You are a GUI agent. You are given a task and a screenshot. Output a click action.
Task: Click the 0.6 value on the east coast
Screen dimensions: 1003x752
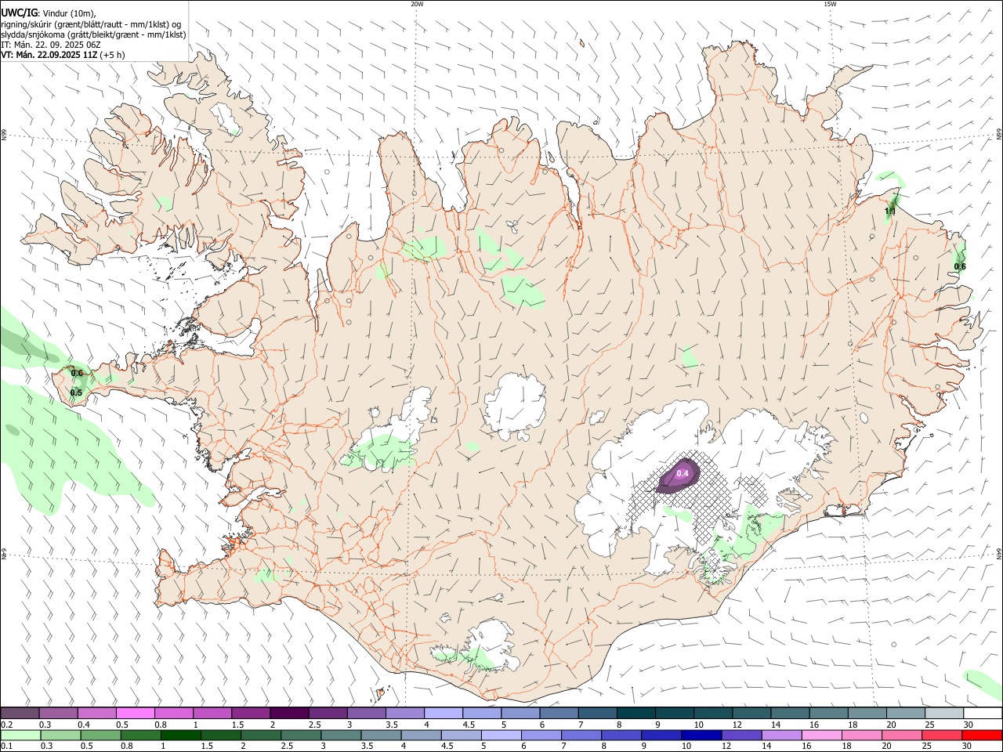[960, 266]
